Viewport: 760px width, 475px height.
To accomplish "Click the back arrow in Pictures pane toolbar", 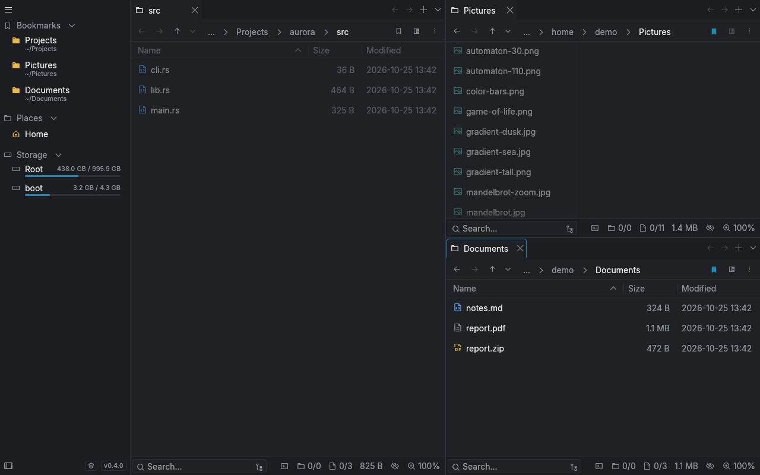I will (x=457, y=31).
